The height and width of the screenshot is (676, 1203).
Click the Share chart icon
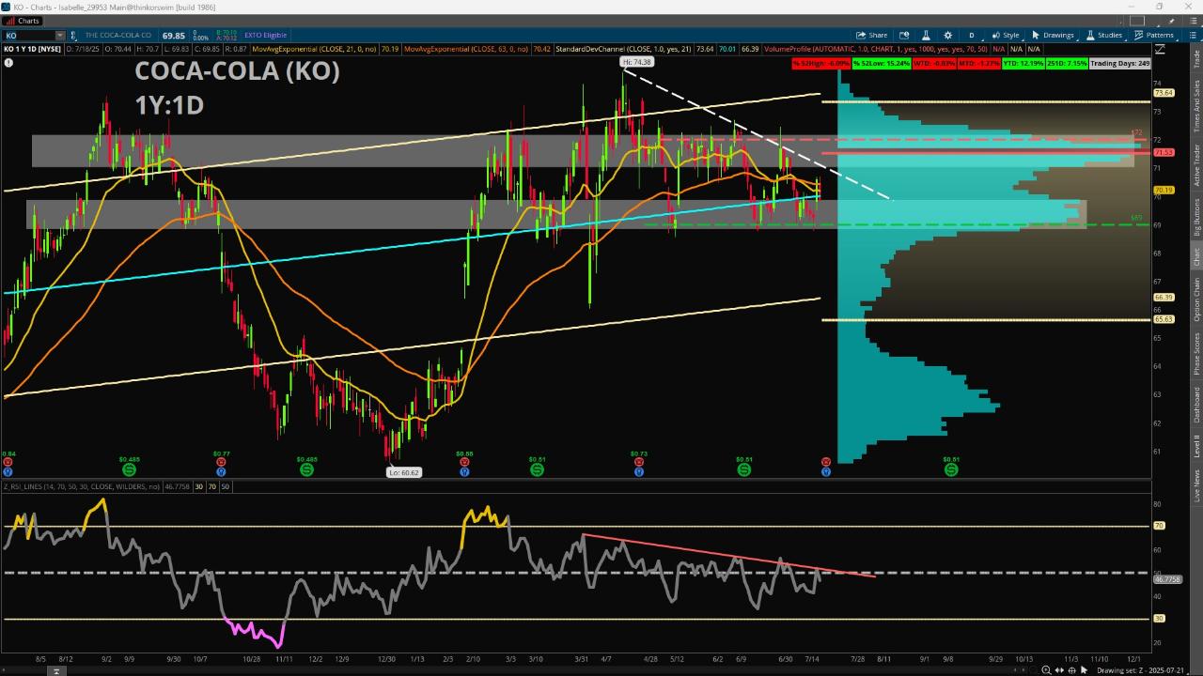coord(872,35)
